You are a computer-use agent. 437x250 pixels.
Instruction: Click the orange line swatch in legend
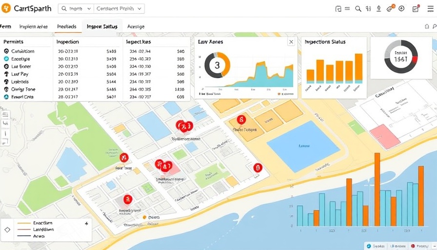(x=24, y=223)
